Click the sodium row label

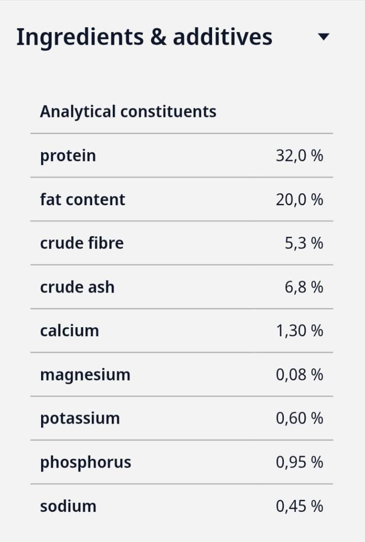click(68, 506)
